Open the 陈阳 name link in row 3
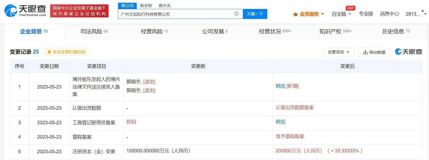 (x=131, y=122)
